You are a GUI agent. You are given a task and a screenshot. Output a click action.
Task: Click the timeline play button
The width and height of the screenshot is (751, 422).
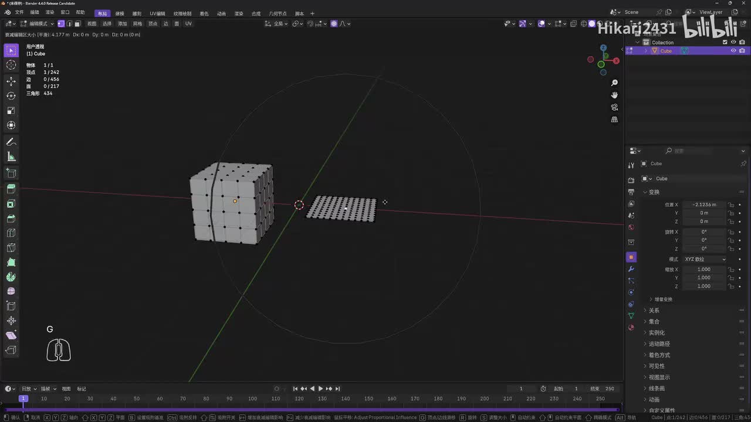click(x=320, y=389)
